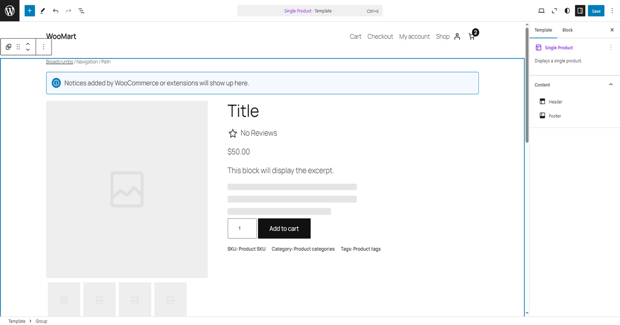Switch to desktop preview device icon
The image size is (620, 325).
[x=541, y=11]
